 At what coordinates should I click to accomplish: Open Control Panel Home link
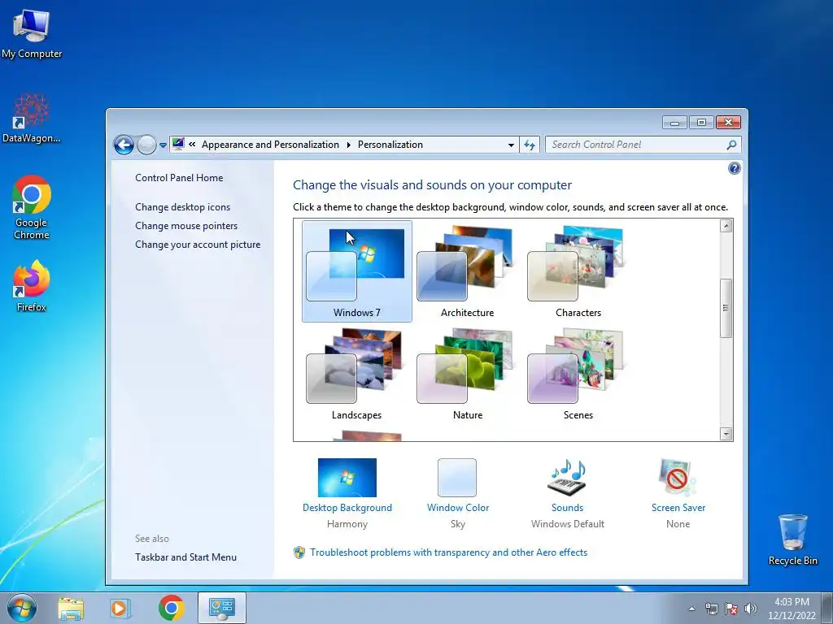[179, 178]
